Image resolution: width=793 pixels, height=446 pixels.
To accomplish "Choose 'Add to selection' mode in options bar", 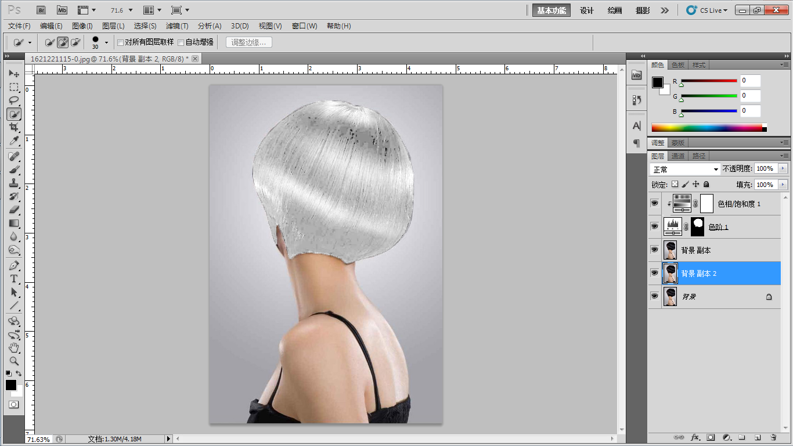I will tap(62, 42).
